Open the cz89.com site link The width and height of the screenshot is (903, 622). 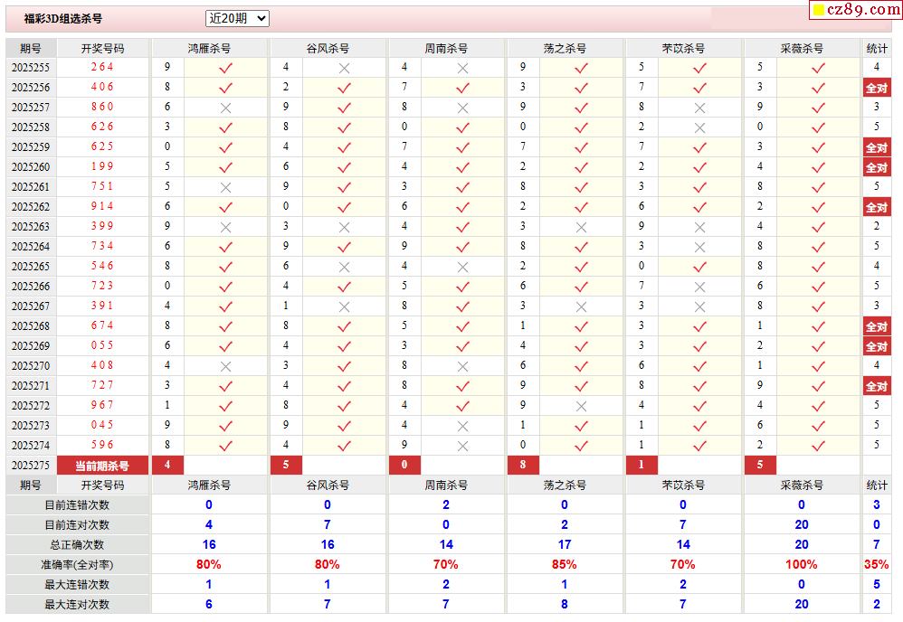pos(856,10)
